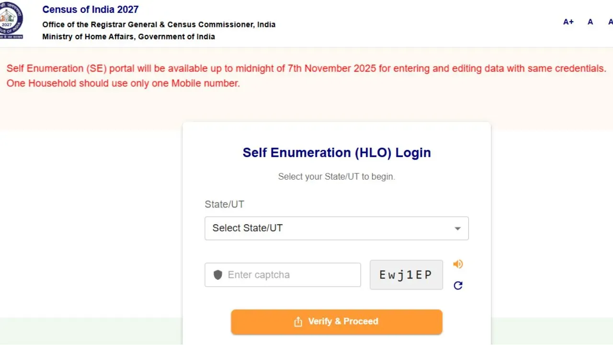Refresh the captcha code
This screenshot has height=345, width=613.
tap(458, 286)
